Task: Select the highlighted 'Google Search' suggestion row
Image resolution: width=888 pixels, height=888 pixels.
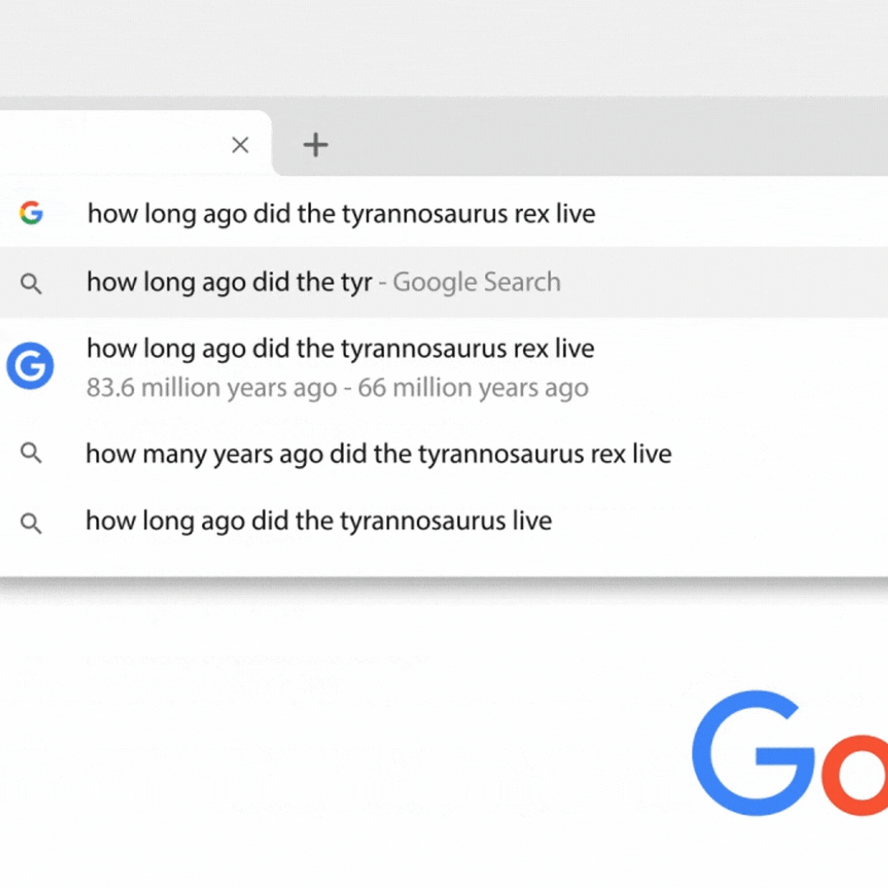Action: coord(323,282)
